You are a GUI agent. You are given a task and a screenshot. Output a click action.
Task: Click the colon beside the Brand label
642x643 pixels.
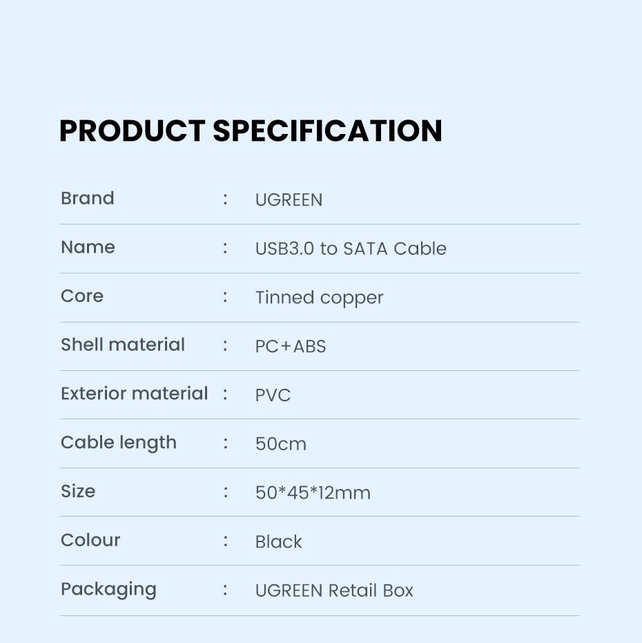click(225, 199)
